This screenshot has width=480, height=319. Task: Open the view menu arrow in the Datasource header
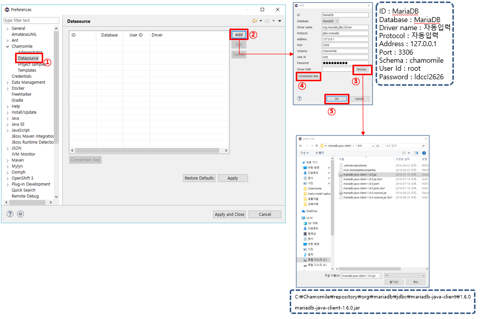[280, 21]
